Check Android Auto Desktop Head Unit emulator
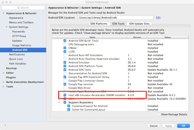 pyautogui.click(x=65, y=59)
